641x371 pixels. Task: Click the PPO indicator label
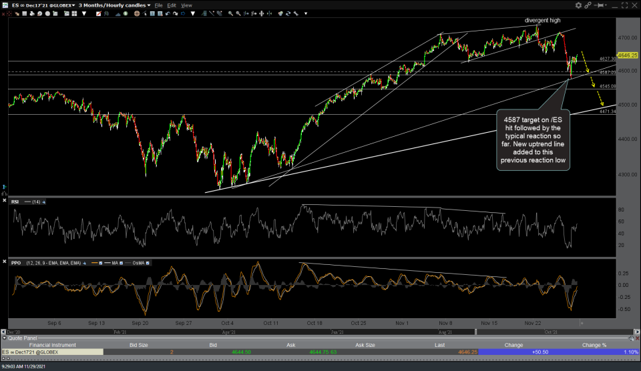point(16,263)
